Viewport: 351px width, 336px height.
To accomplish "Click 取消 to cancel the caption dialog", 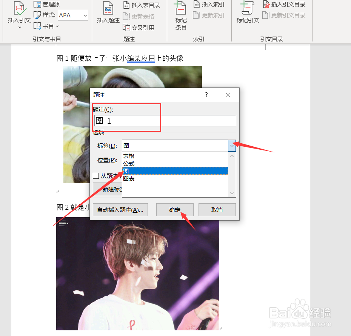I will point(217,210).
